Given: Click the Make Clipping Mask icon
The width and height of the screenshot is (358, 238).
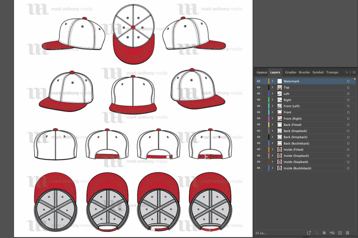Looking at the screenshot, I should (324, 232).
